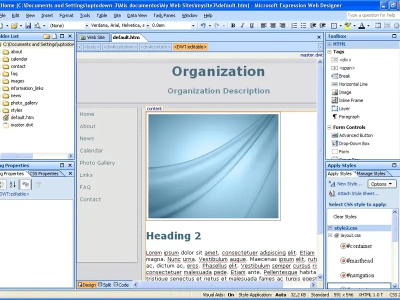Screen dimensions: 400x300
Task: Click New Style link
Action: [x=349, y=184]
